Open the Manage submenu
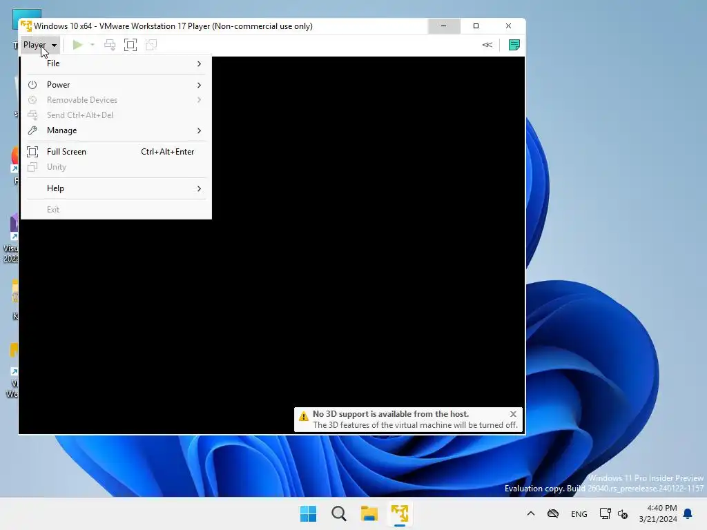This screenshot has height=530, width=707. point(116,130)
